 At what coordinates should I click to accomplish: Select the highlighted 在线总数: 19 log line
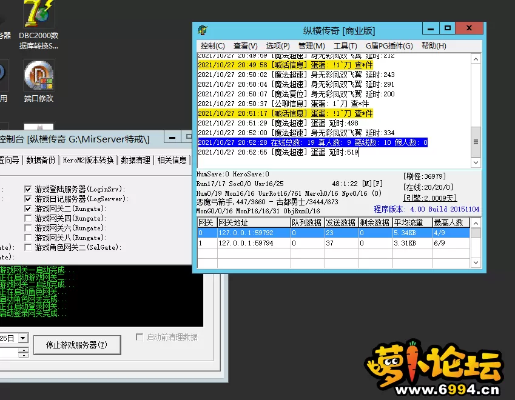click(x=312, y=142)
